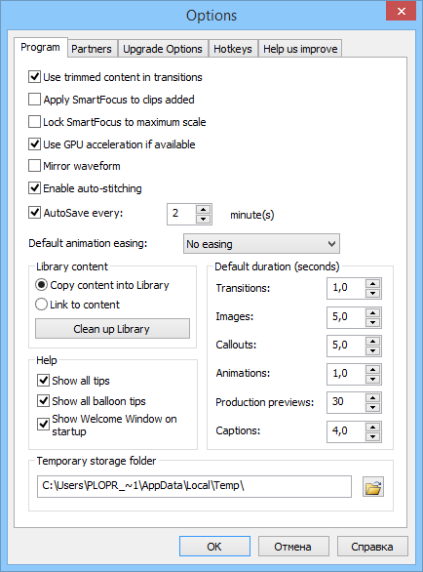Screen dimensions: 423x572
Task: Decrease Production previews value down arrow
Action: [372, 407]
